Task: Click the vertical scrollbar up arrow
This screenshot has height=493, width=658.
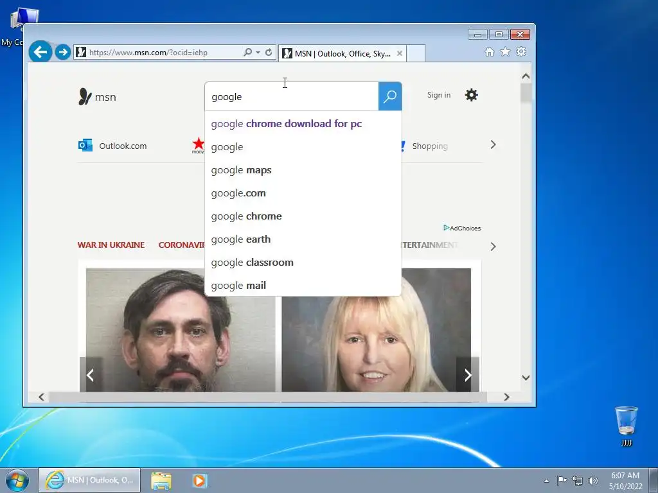Action: point(526,76)
